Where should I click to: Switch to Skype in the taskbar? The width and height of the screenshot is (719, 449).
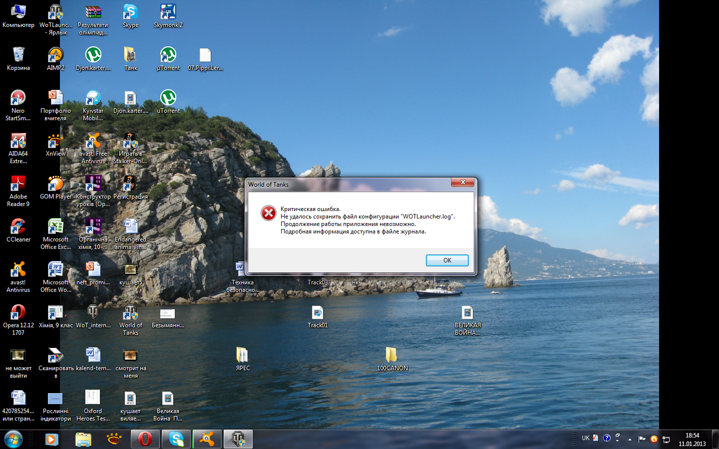click(x=176, y=439)
